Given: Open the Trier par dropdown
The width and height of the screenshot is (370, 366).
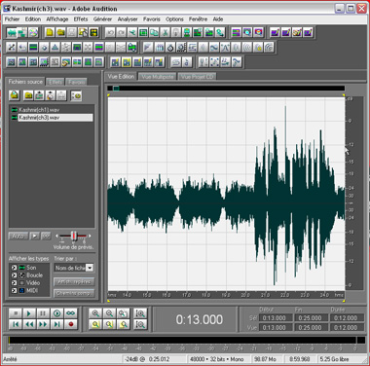Looking at the screenshot, I should tap(90, 268).
